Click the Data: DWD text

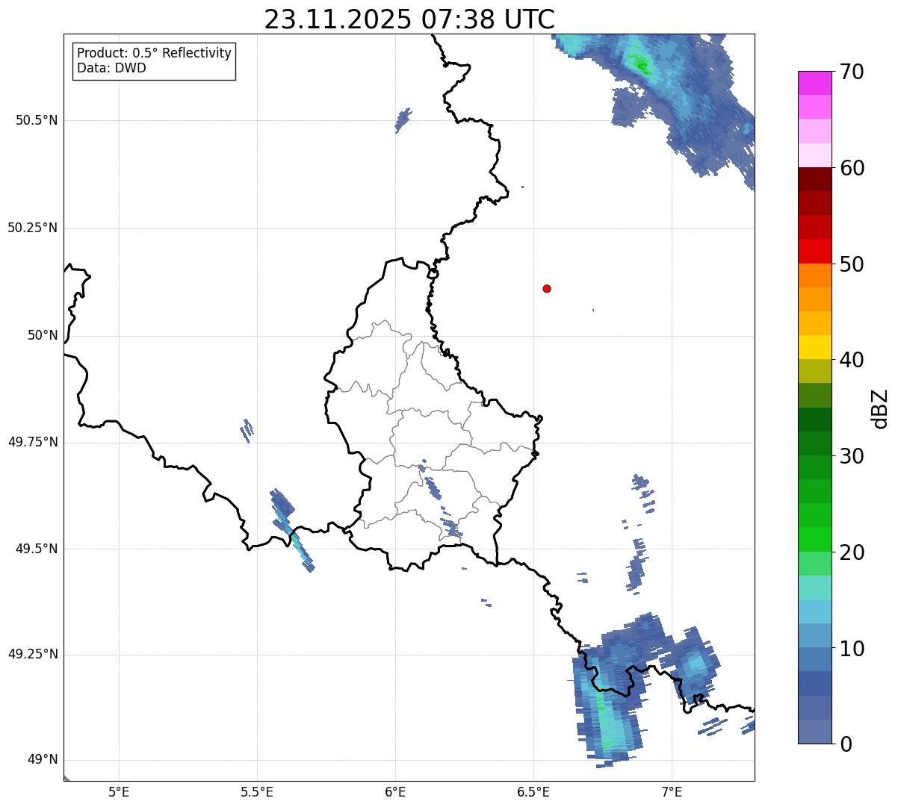point(111,68)
